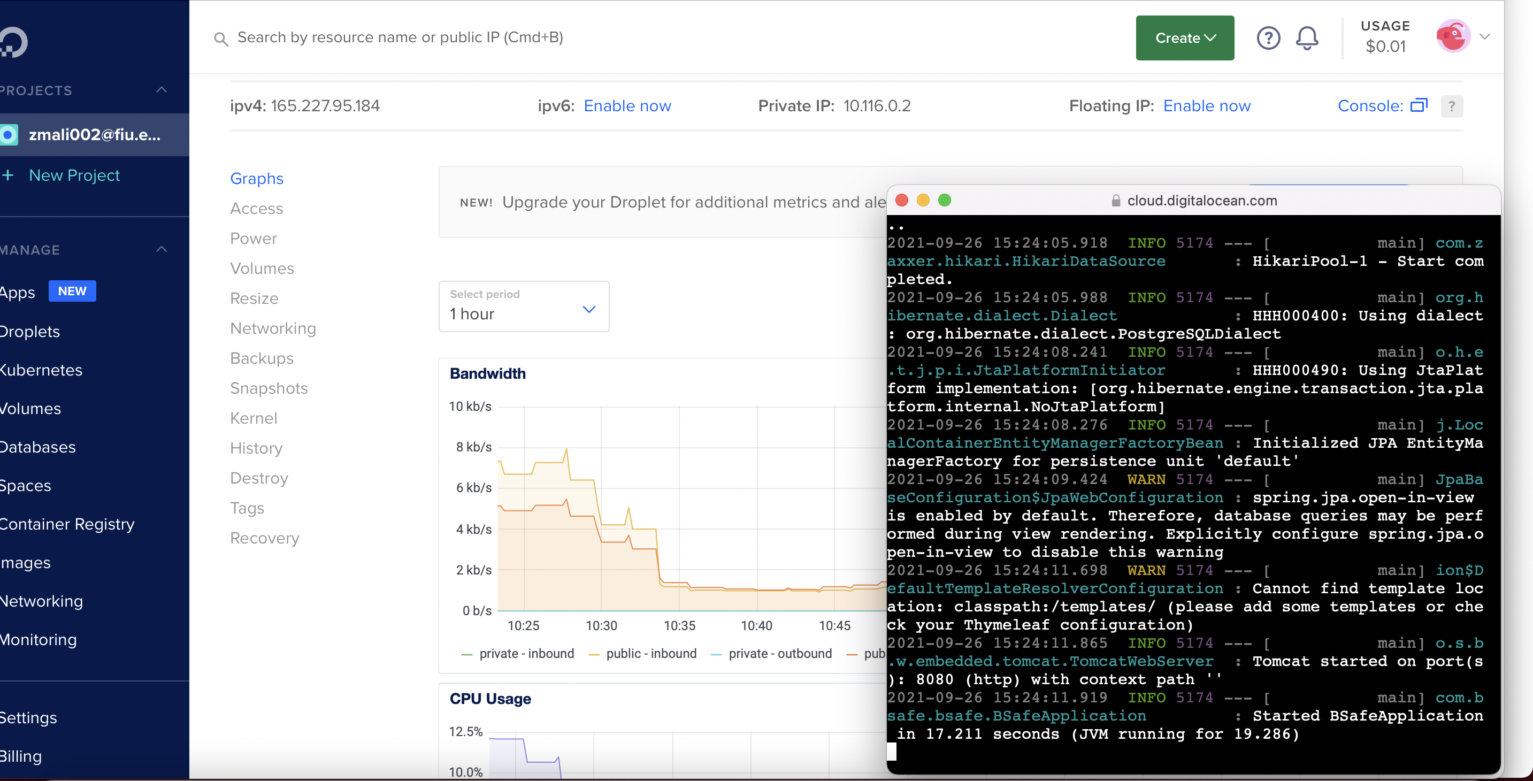Click the search magnifier icon
The image size is (1533, 781).
pyautogui.click(x=221, y=39)
